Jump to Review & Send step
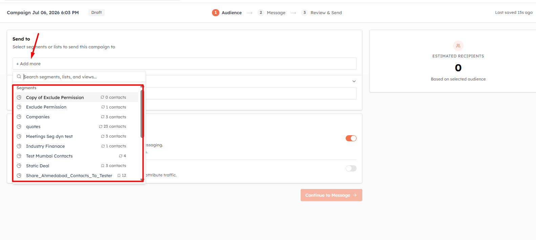Screen dimensions: 536x240 (x=322, y=13)
